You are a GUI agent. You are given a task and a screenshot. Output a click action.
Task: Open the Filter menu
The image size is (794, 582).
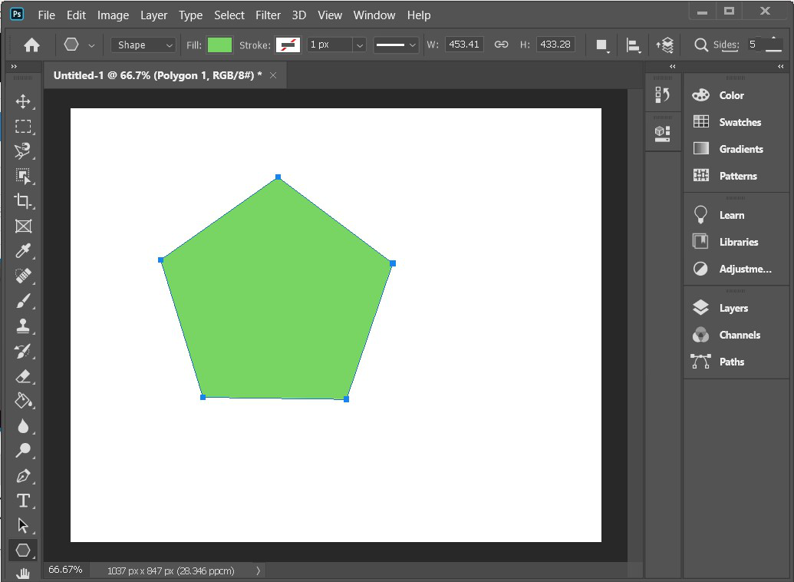[x=268, y=15]
